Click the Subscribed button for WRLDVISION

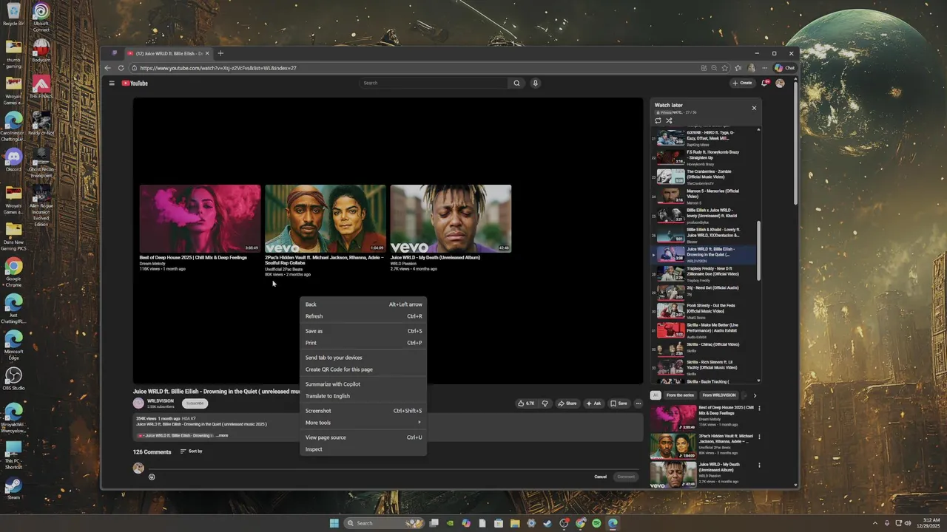[x=195, y=403]
